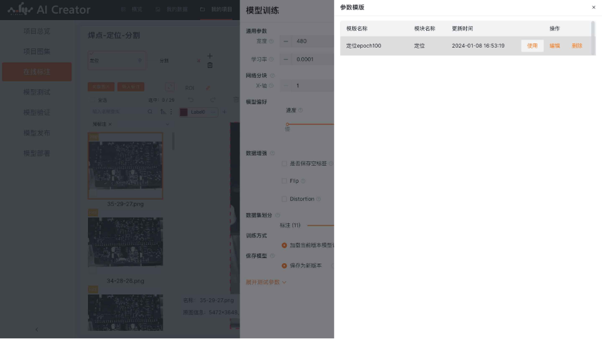The width and height of the screenshot is (602, 339).
Task: Collapse the left sidebar with the chevron
Action: pos(36,330)
